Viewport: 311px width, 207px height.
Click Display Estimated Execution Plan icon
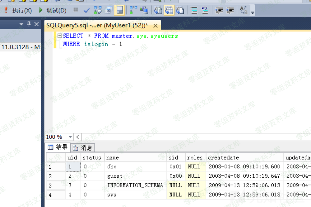(98, 11)
